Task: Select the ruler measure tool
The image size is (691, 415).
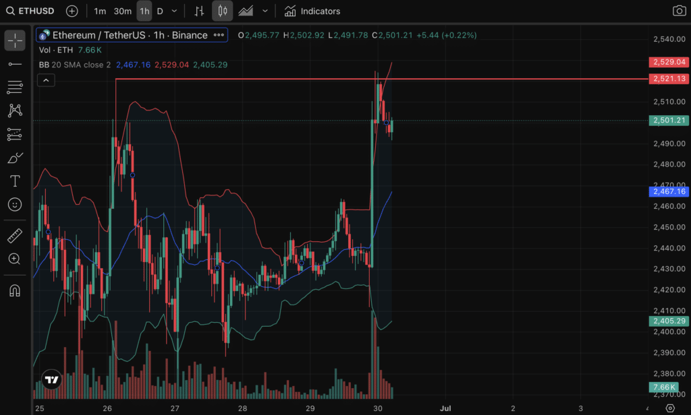Action: pyautogui.click(x=15, y=236)
